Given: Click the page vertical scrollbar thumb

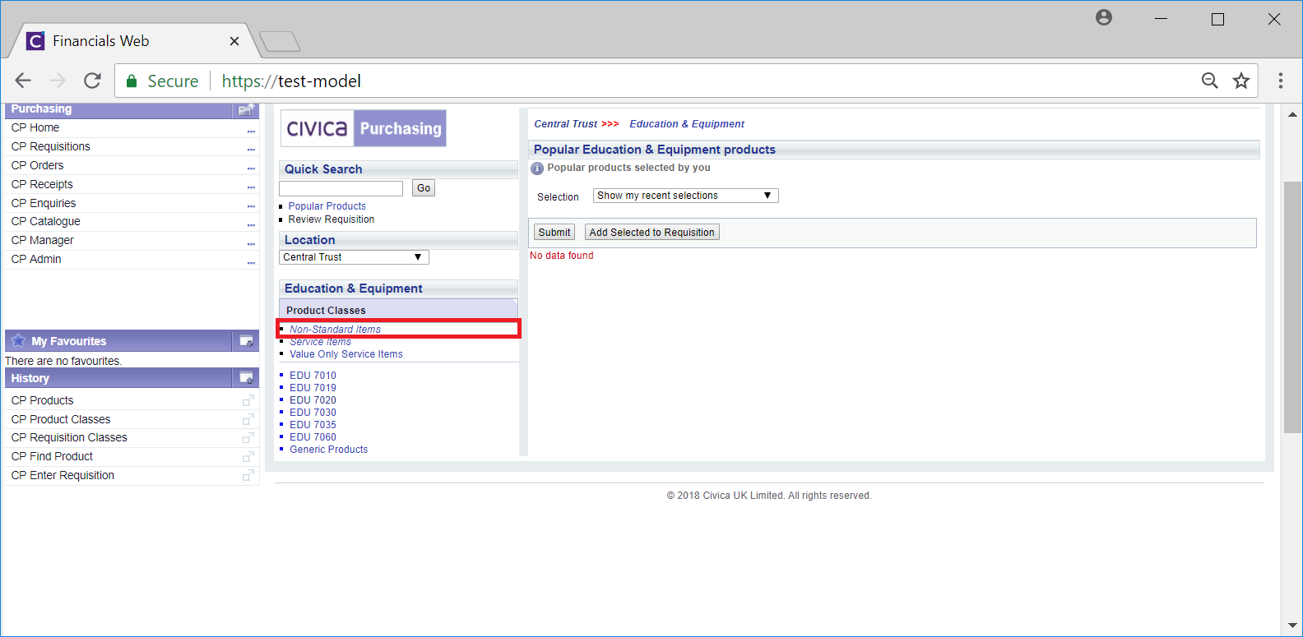Looking at the screenshot, I should tap(1292, 307).
